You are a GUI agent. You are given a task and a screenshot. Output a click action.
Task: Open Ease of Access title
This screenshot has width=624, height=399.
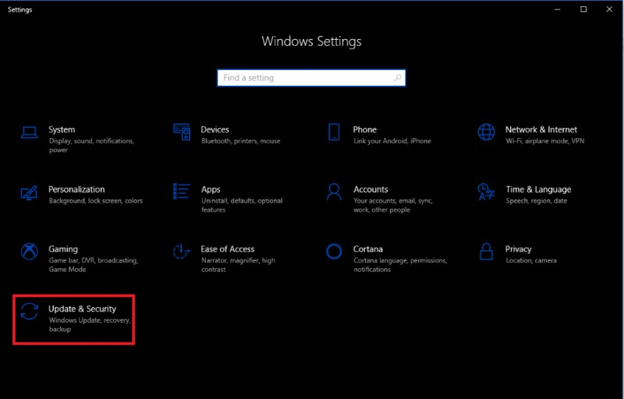pyautogui.click(x=228, y=249)
